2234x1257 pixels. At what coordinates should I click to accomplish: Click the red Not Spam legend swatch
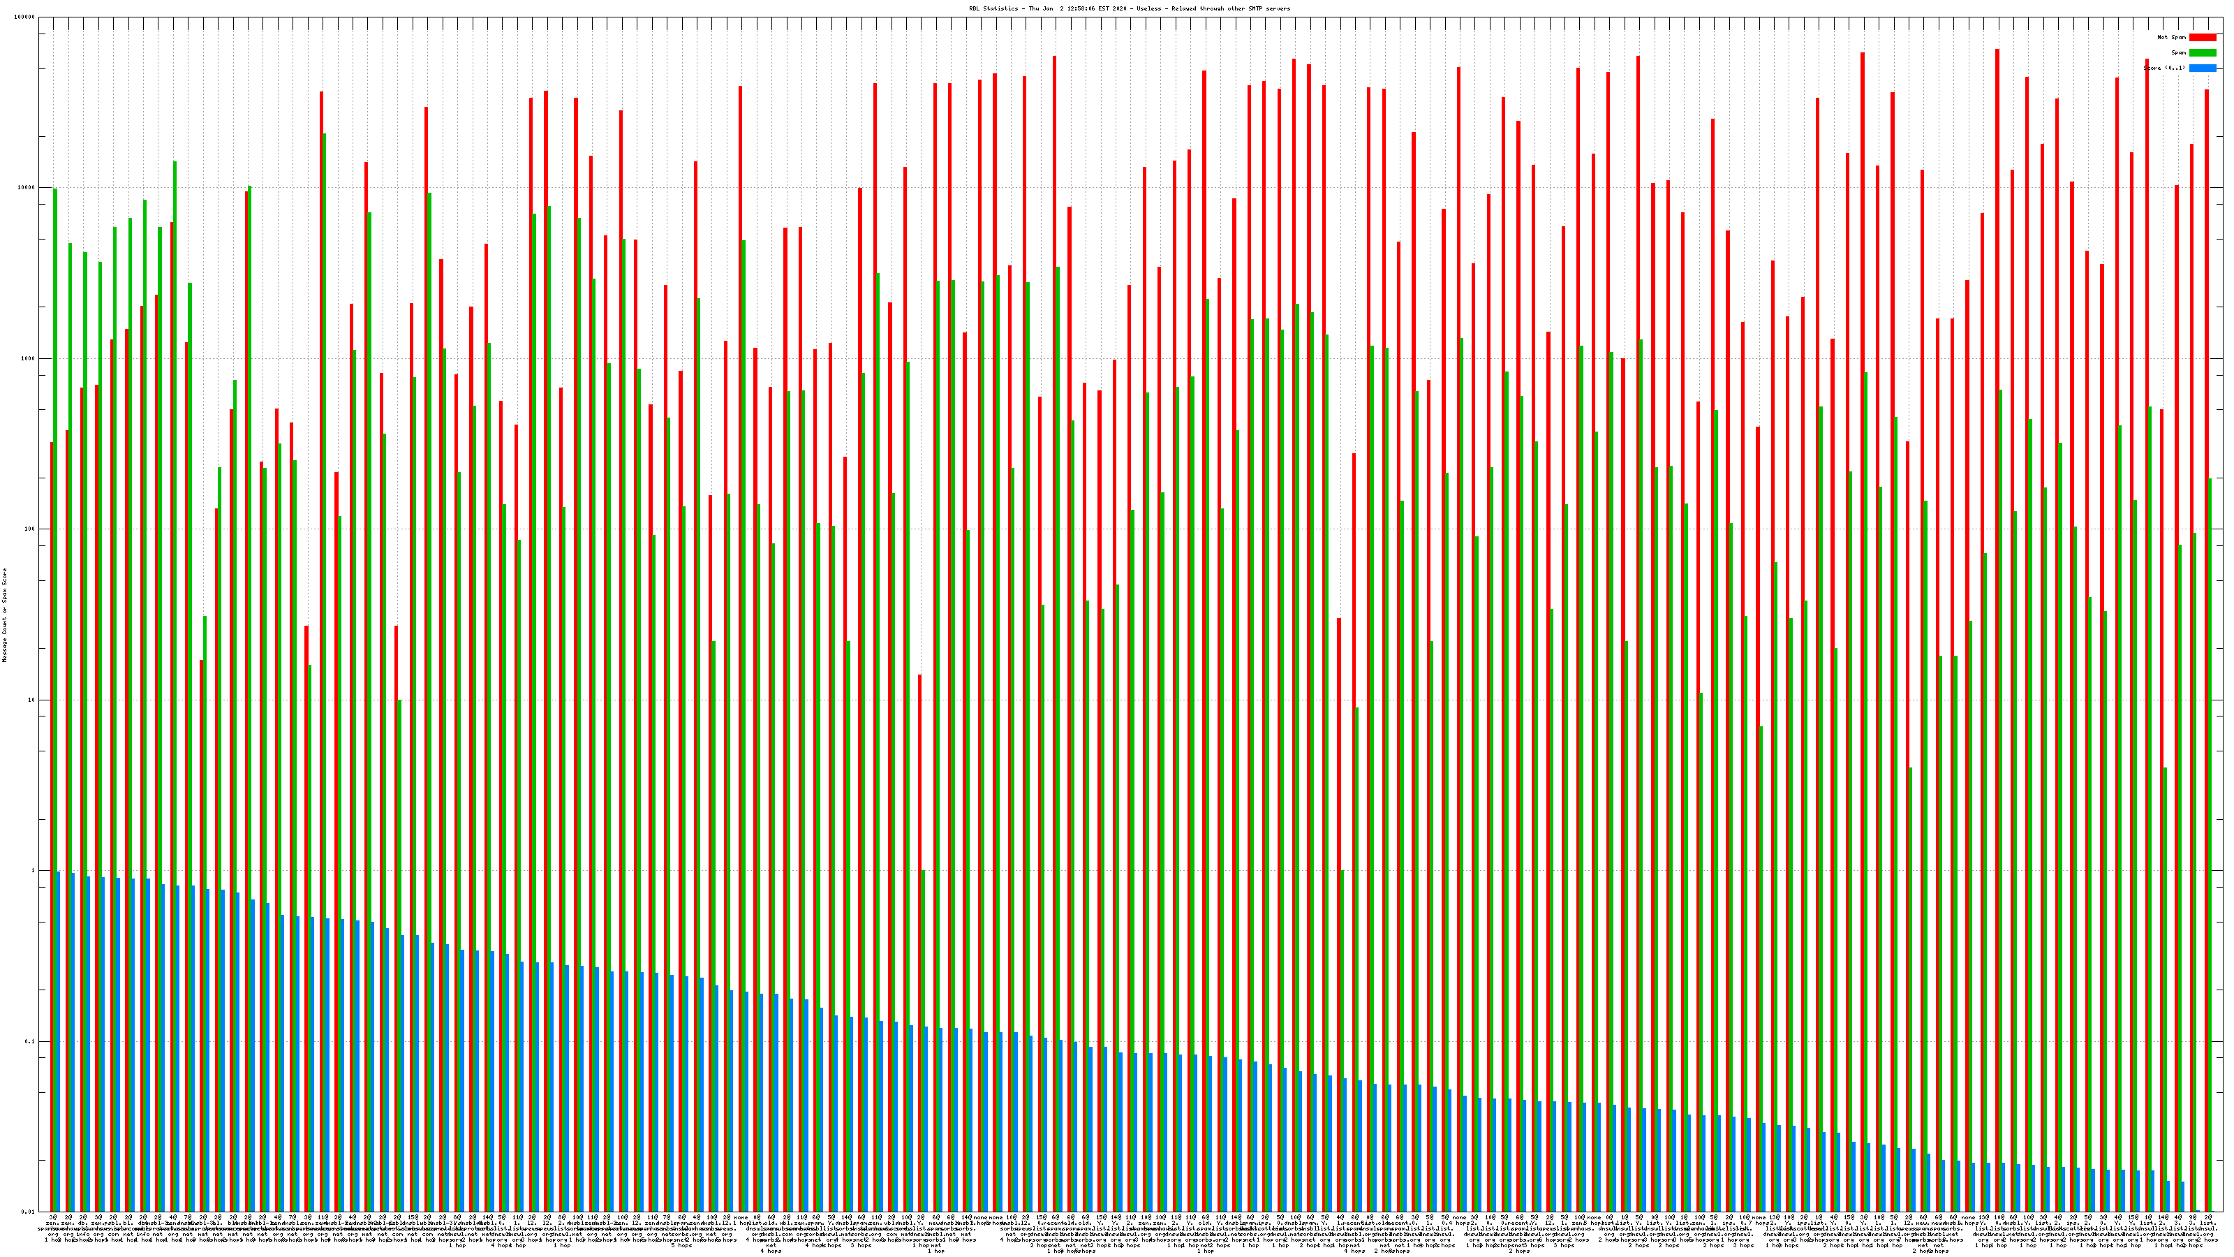[x=2202, y=37]
